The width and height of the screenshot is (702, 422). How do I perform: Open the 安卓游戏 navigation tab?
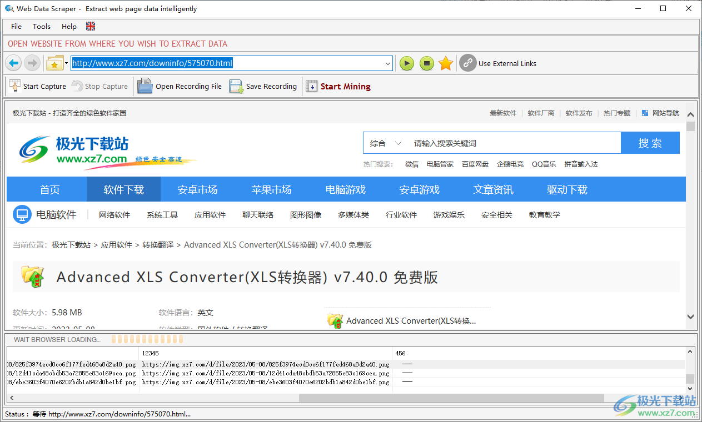pos(419,189)
